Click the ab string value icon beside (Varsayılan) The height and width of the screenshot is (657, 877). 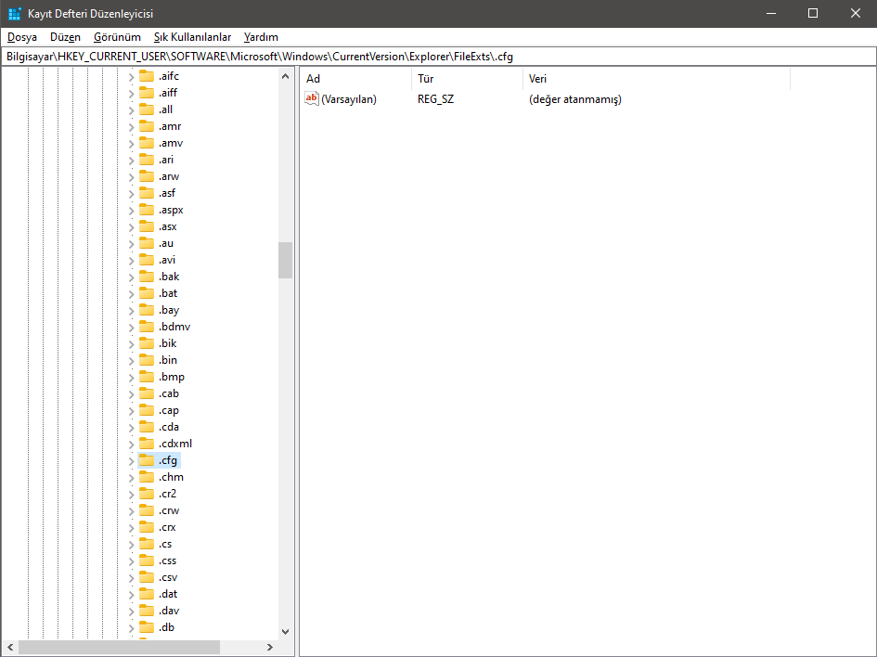tap(312, 98)
